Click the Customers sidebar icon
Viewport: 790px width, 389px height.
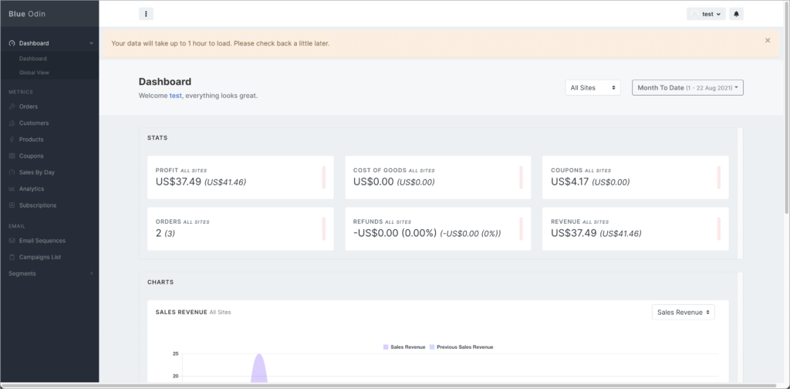(x=12, y=123)
